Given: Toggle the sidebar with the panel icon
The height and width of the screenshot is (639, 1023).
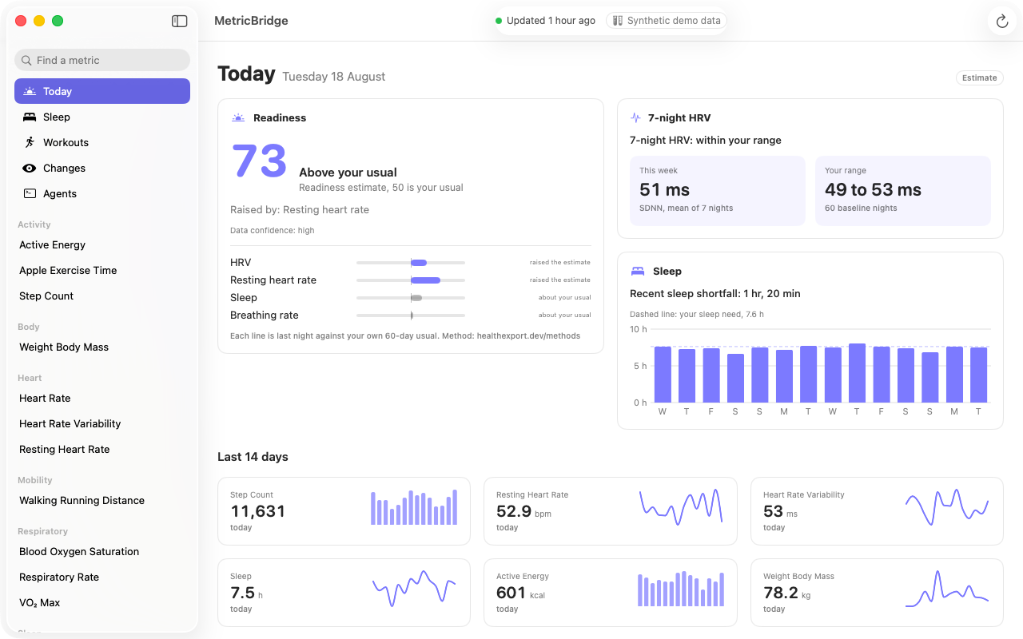Looking at the screenshot, I should (180, 22).
